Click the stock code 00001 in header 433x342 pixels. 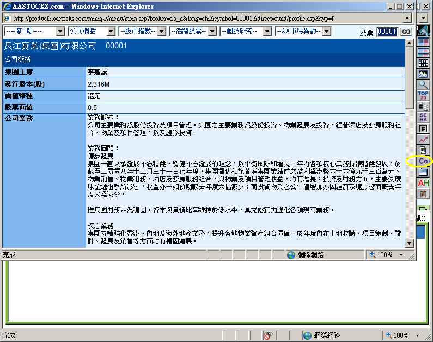click(116, 46)
